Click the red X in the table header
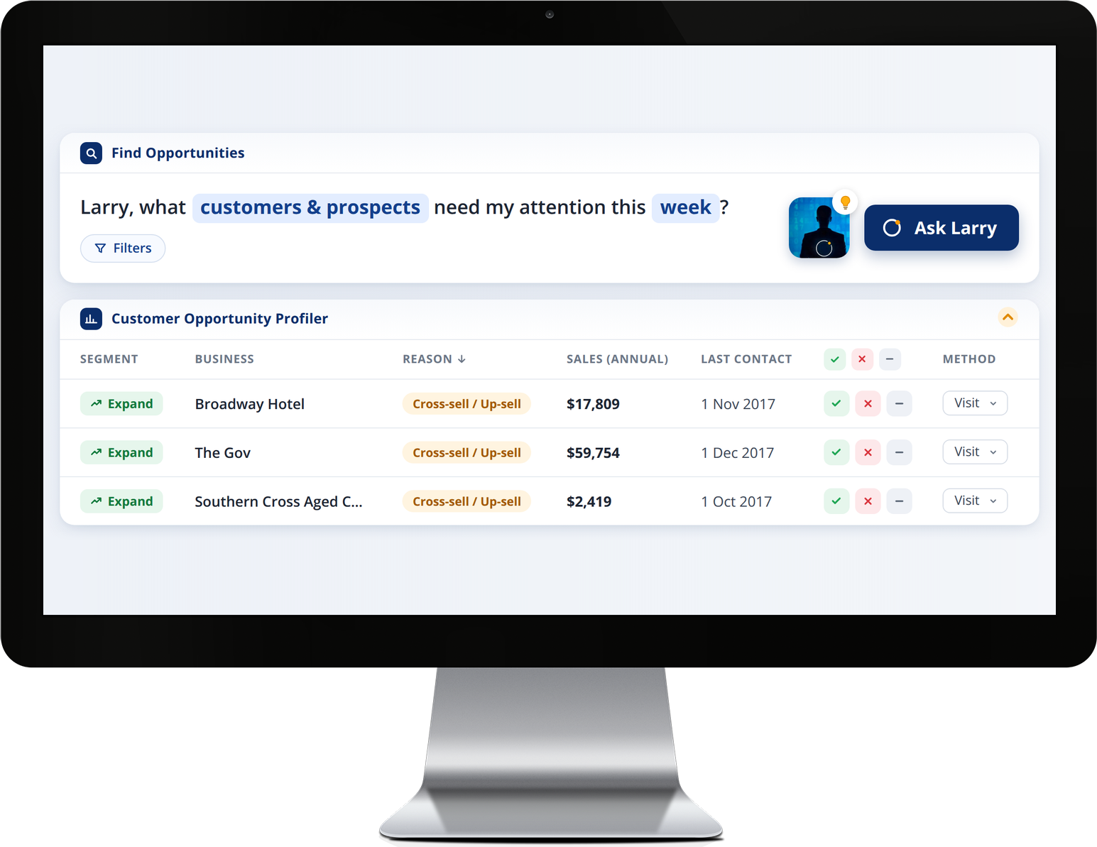Image resolution: width=1097 pixels, height=847 pixels. coord(862,359)
